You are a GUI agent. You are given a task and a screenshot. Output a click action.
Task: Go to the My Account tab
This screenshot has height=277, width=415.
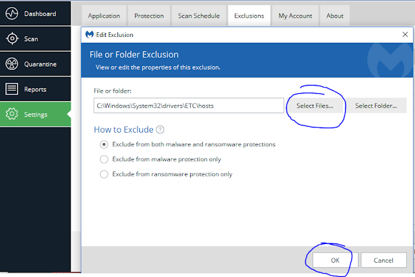tap(295, 16)
